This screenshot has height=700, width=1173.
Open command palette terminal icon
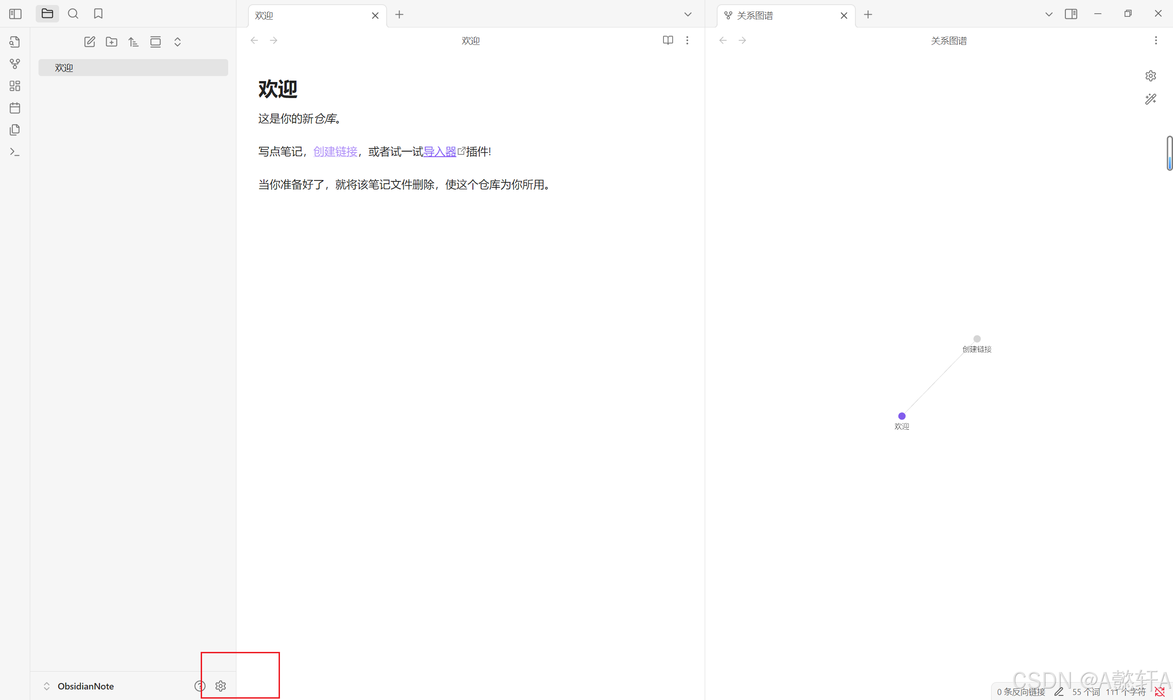tap(15, 152)
